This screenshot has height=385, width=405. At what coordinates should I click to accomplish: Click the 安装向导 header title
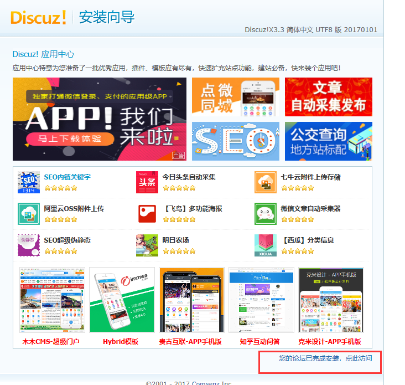point(107,17)
